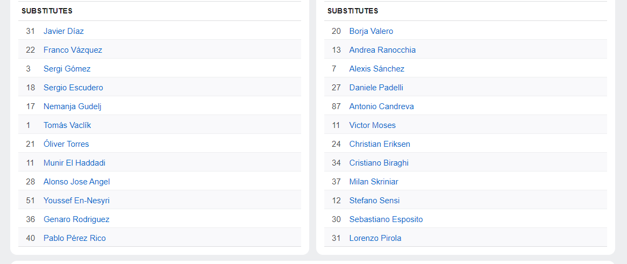The height and width of the screenshot is (264, 627).
Task: Select Alexis Sánchez from substitutes
Action: [376, 69]
